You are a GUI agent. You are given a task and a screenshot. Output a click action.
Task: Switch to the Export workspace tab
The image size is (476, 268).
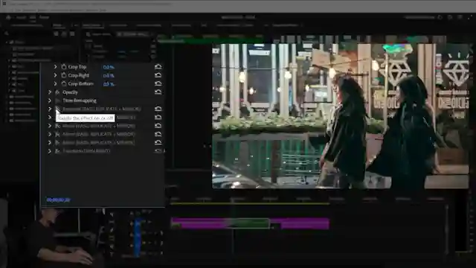tap(44, 17)
